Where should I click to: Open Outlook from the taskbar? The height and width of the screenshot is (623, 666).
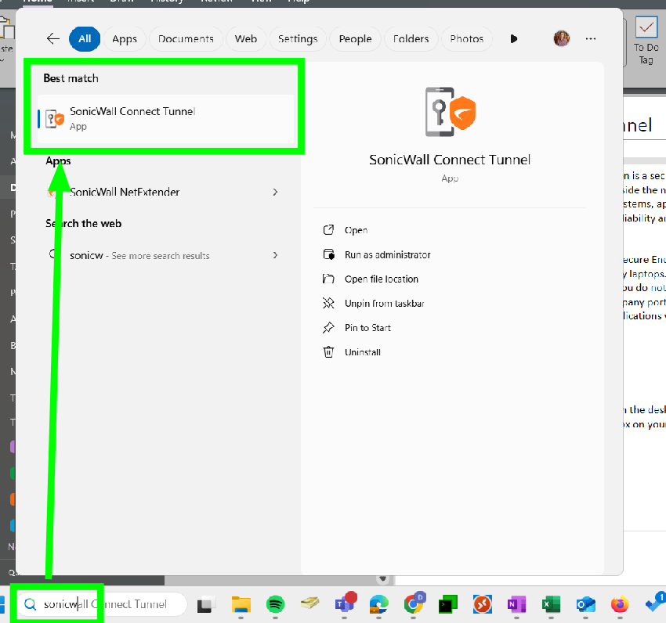coord(585,604)
